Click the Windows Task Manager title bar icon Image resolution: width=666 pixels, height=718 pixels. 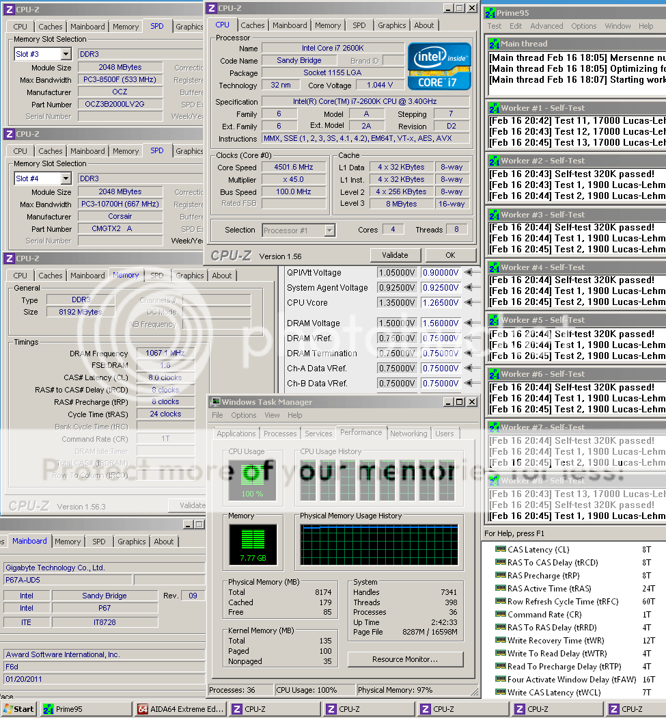[x=215, y=402]
